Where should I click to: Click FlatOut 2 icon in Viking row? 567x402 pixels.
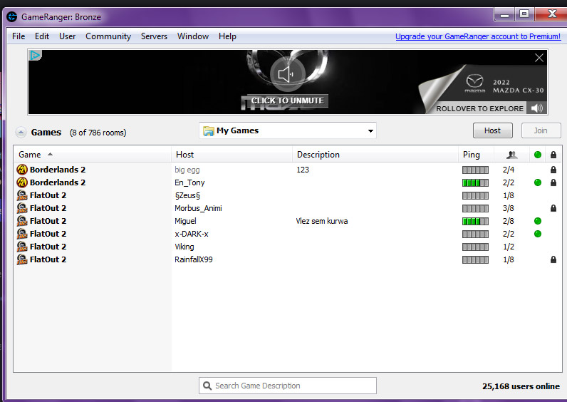22,247
